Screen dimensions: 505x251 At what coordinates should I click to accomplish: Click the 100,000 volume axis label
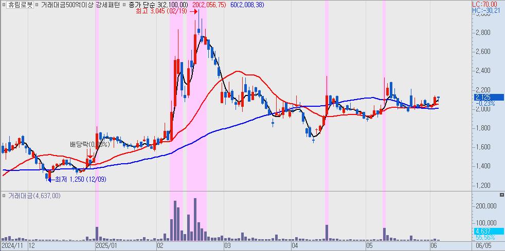(x=485, y=223)
